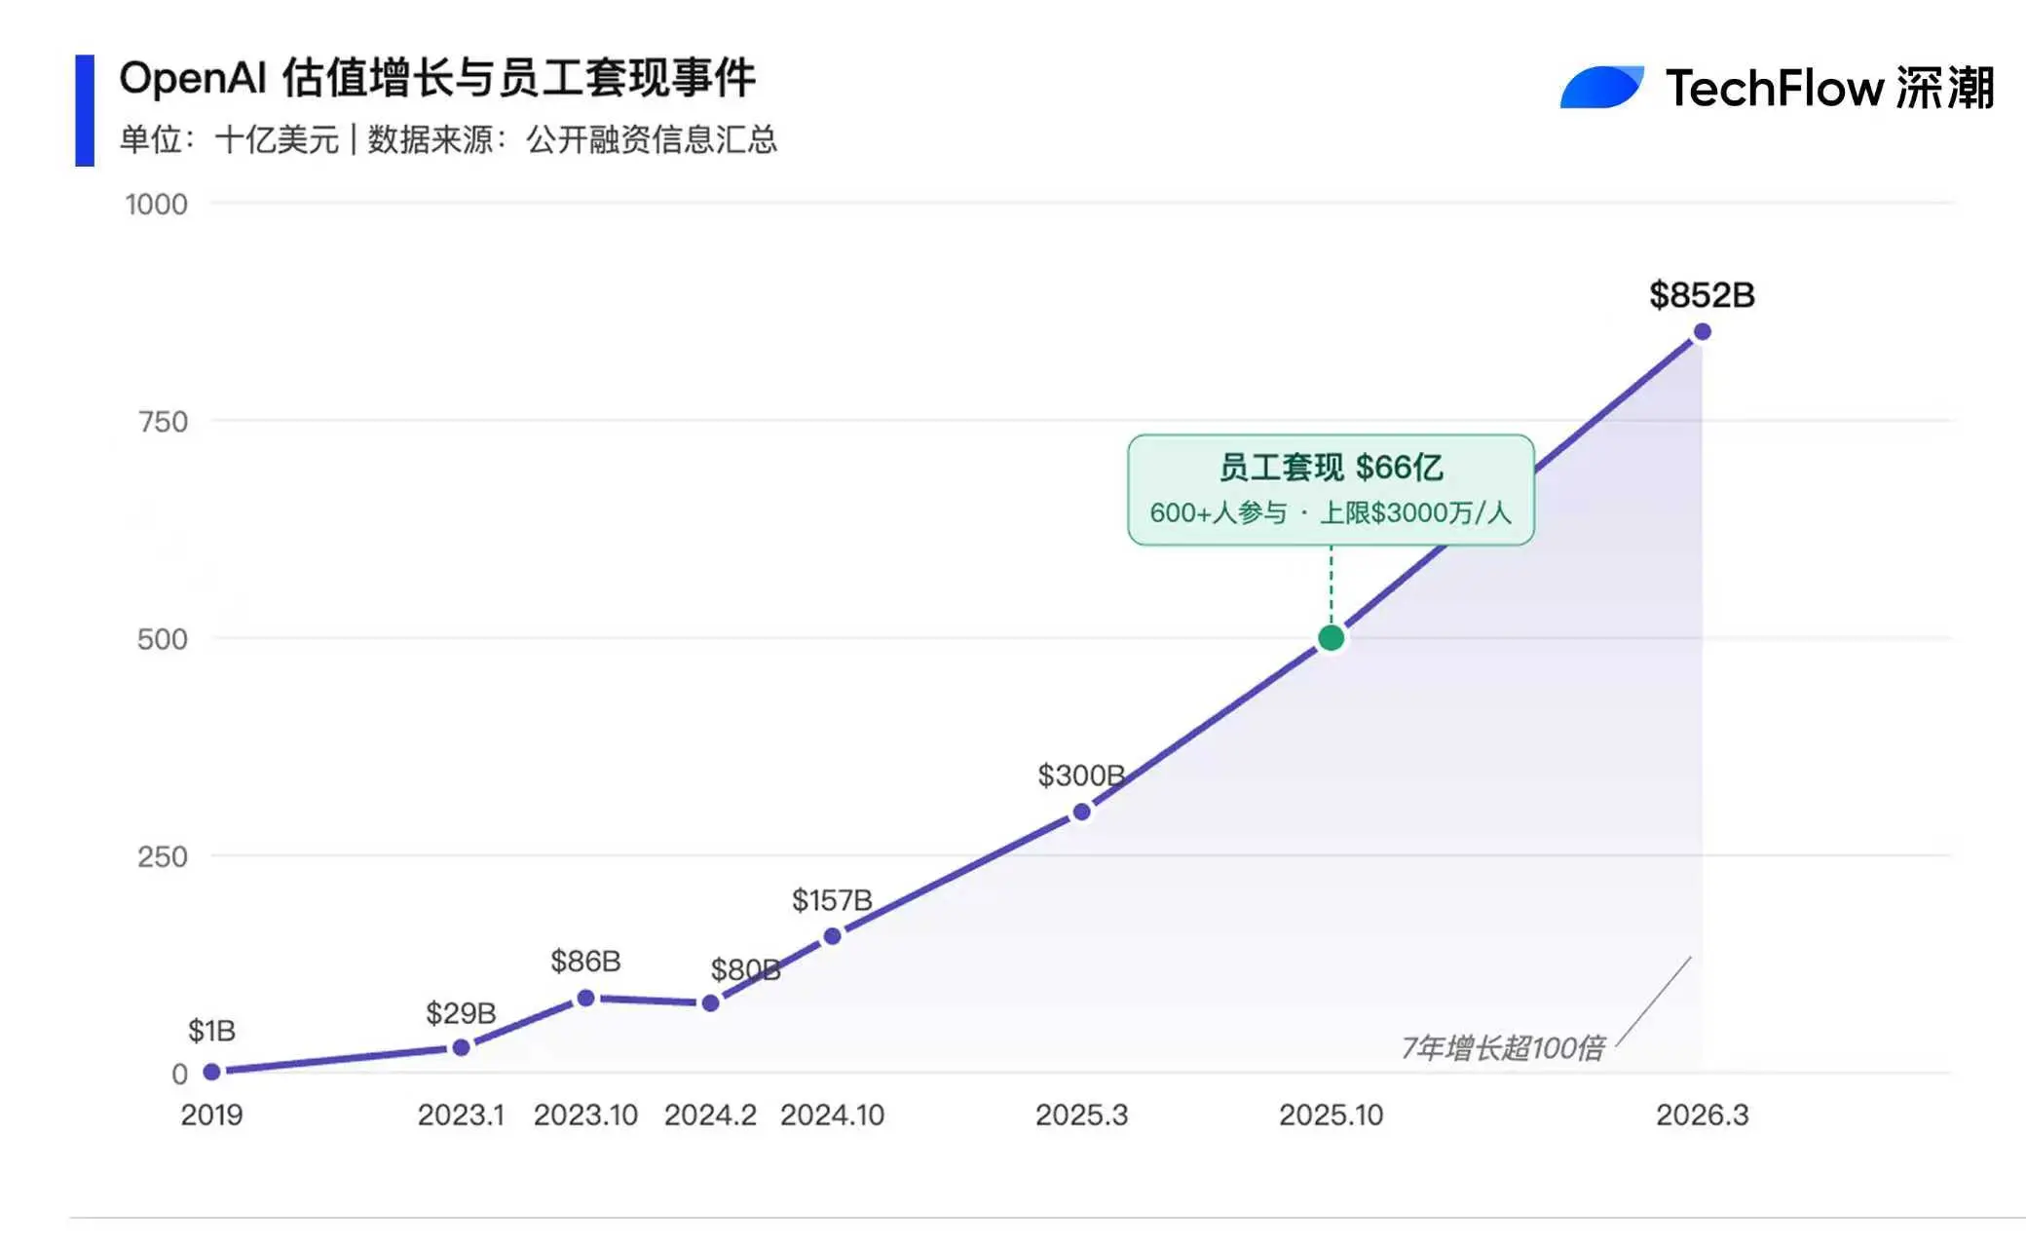Click the 2026.3 x-axis label

click(1703, 1115)
